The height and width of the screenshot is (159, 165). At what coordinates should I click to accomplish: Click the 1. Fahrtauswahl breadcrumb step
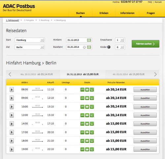(13, 20)
